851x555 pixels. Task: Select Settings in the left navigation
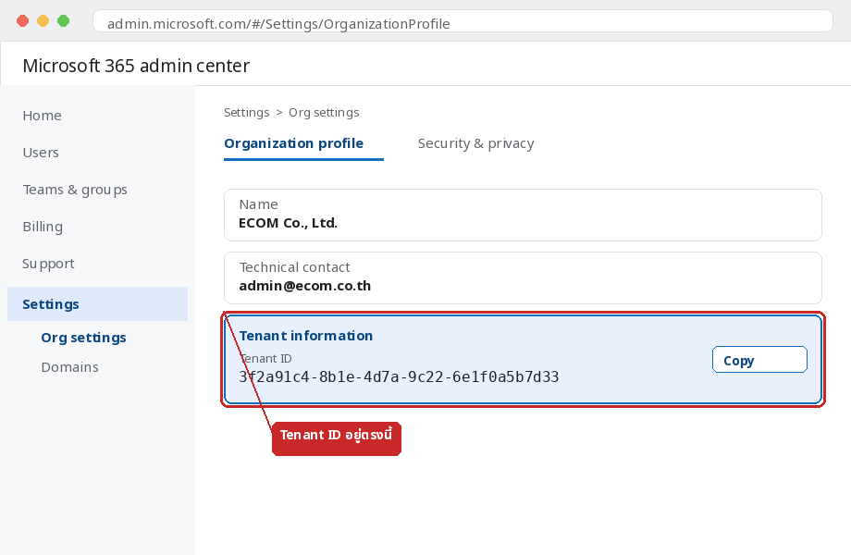click(x=98, y=303)
